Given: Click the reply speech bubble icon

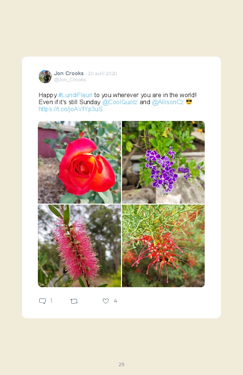Looking at the screenshot, I should (x=43, y=301).
